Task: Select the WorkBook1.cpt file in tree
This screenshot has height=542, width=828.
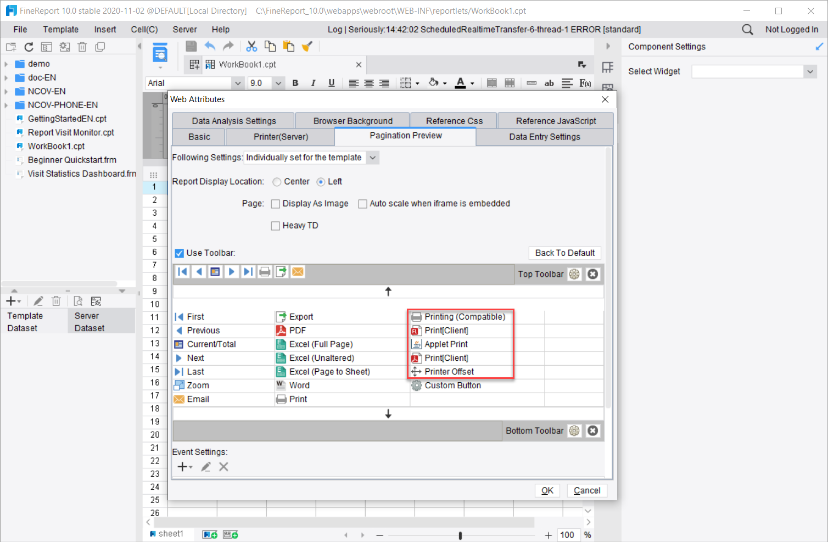Action: click(56, 147)
